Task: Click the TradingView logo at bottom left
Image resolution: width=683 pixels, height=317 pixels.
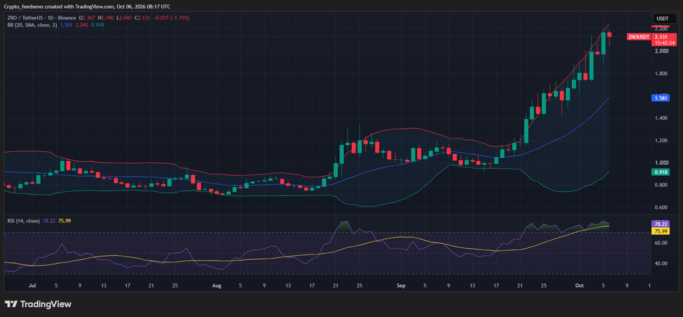Action: click(x=38, y=304)
